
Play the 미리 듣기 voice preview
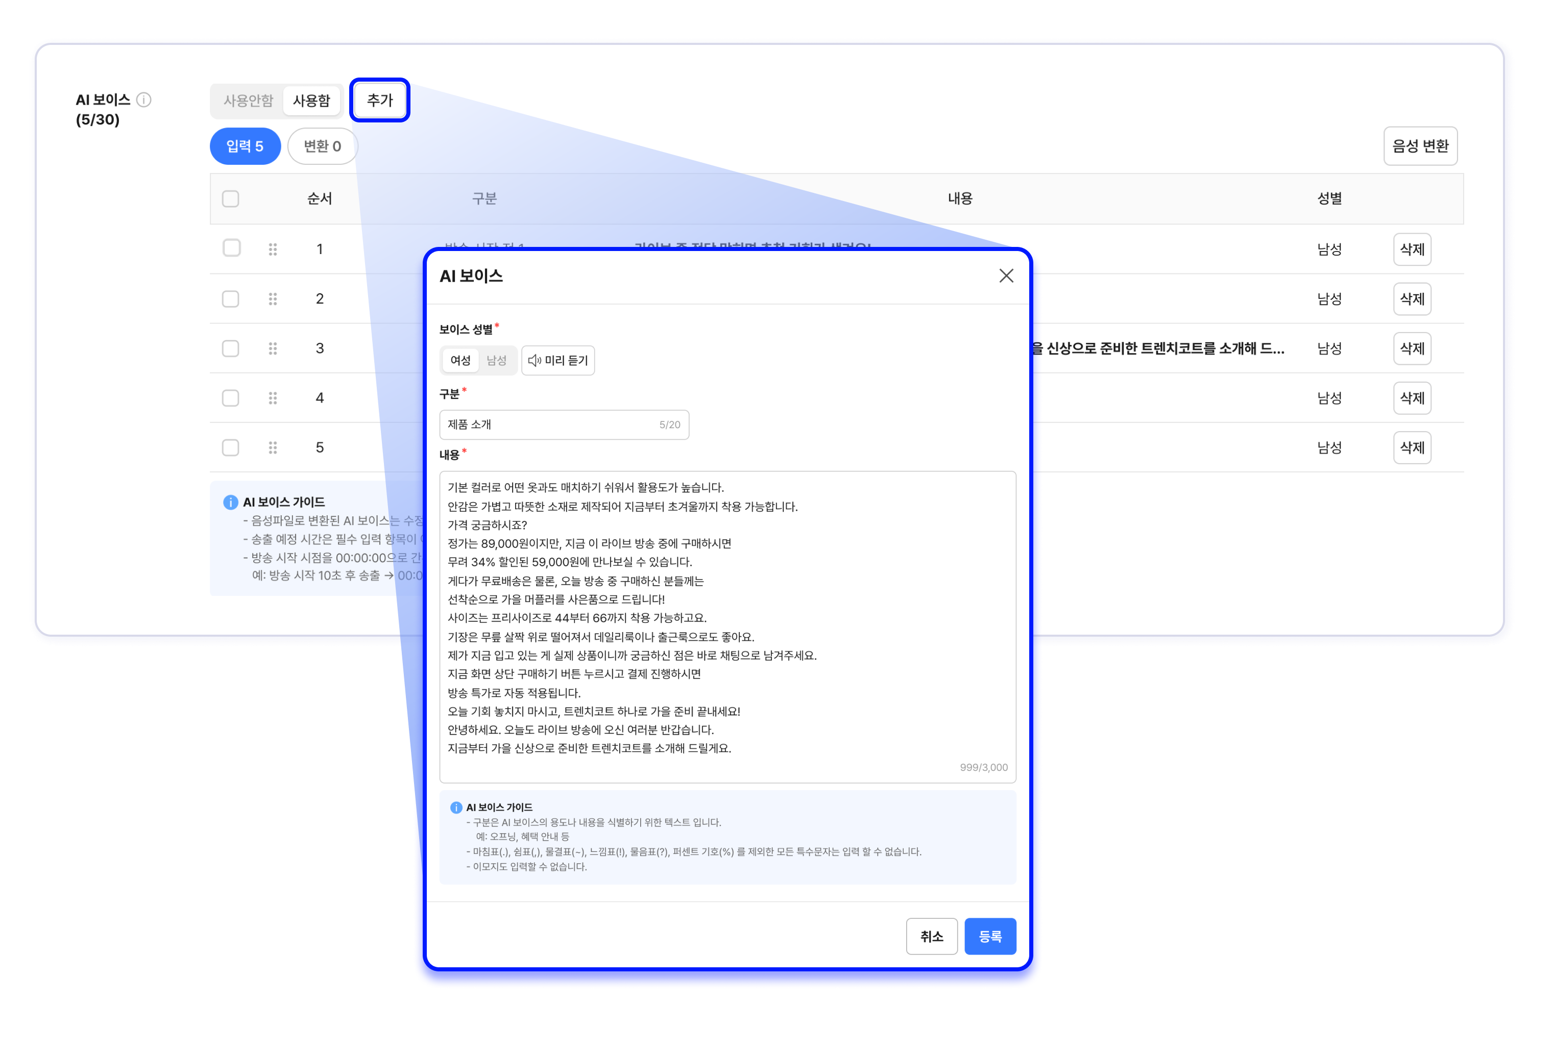[557, 360]
